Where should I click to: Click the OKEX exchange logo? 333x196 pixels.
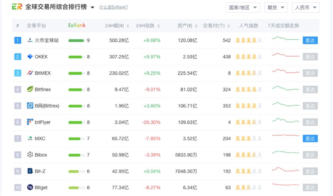(x=30, y=56)
